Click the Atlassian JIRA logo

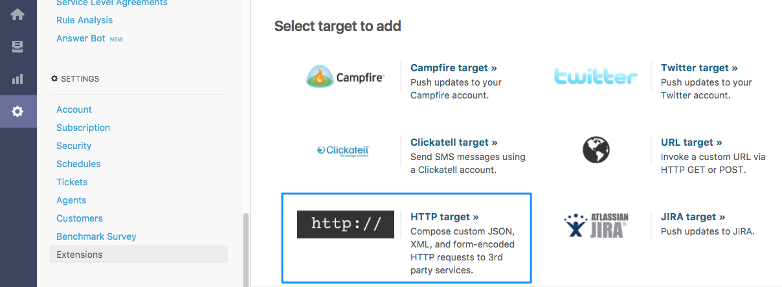(x=596, y=225)
